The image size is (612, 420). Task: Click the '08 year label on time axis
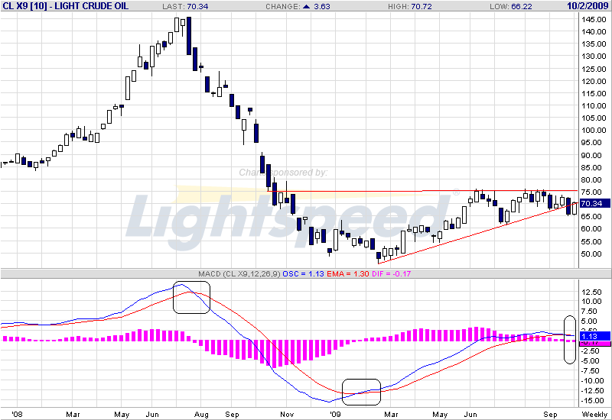(x=17, y=414)
